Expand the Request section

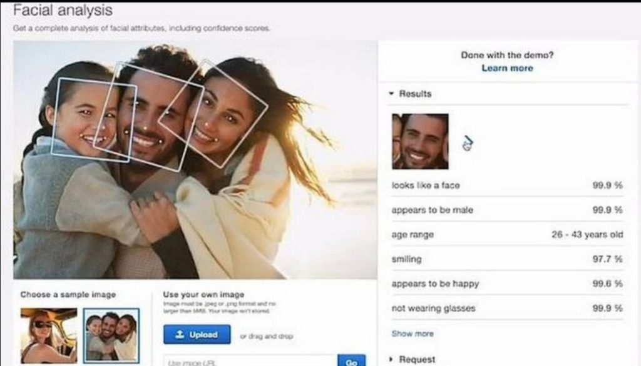point(391,359)
